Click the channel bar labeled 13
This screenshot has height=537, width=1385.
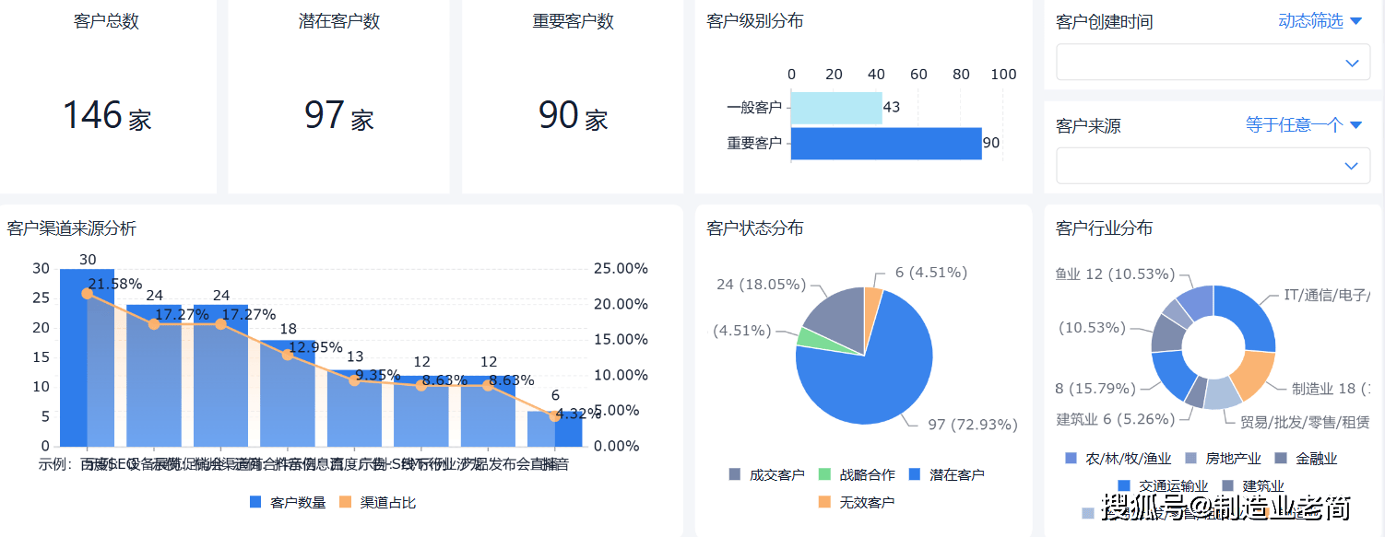click(x=354, y=408)
